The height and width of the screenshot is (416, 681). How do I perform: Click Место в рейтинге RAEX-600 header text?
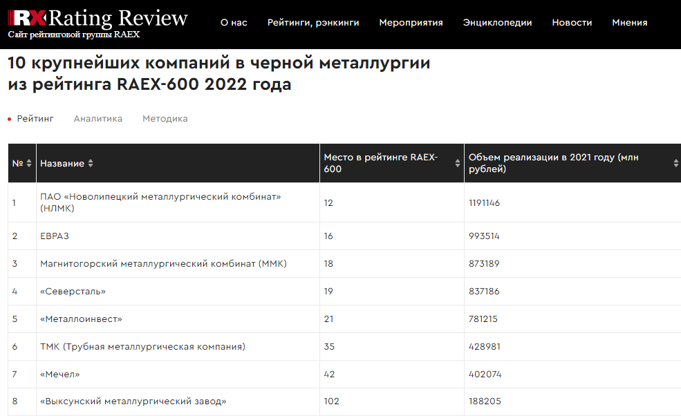click(x=381, y=163)
